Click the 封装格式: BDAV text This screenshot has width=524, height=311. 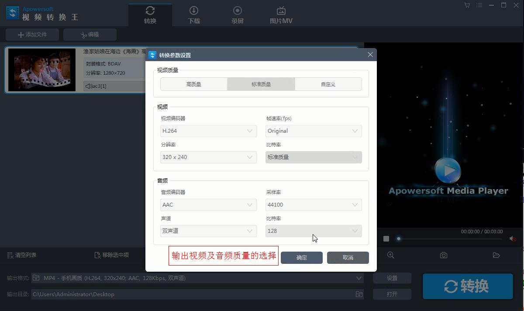coord(103,64)
